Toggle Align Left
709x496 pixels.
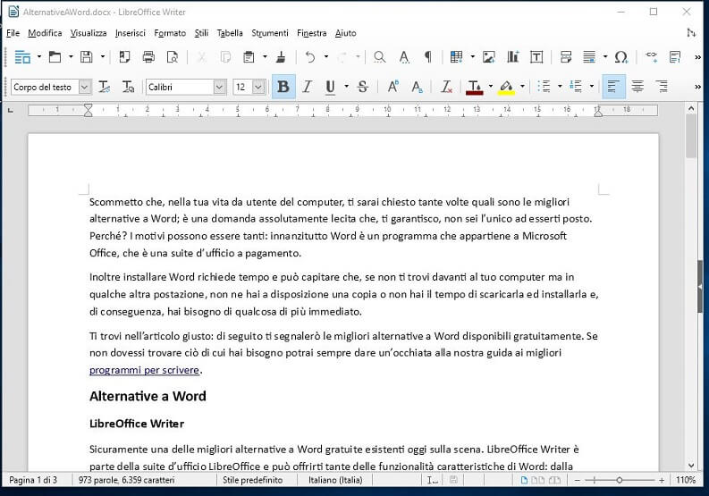click(x=613, y=87)
